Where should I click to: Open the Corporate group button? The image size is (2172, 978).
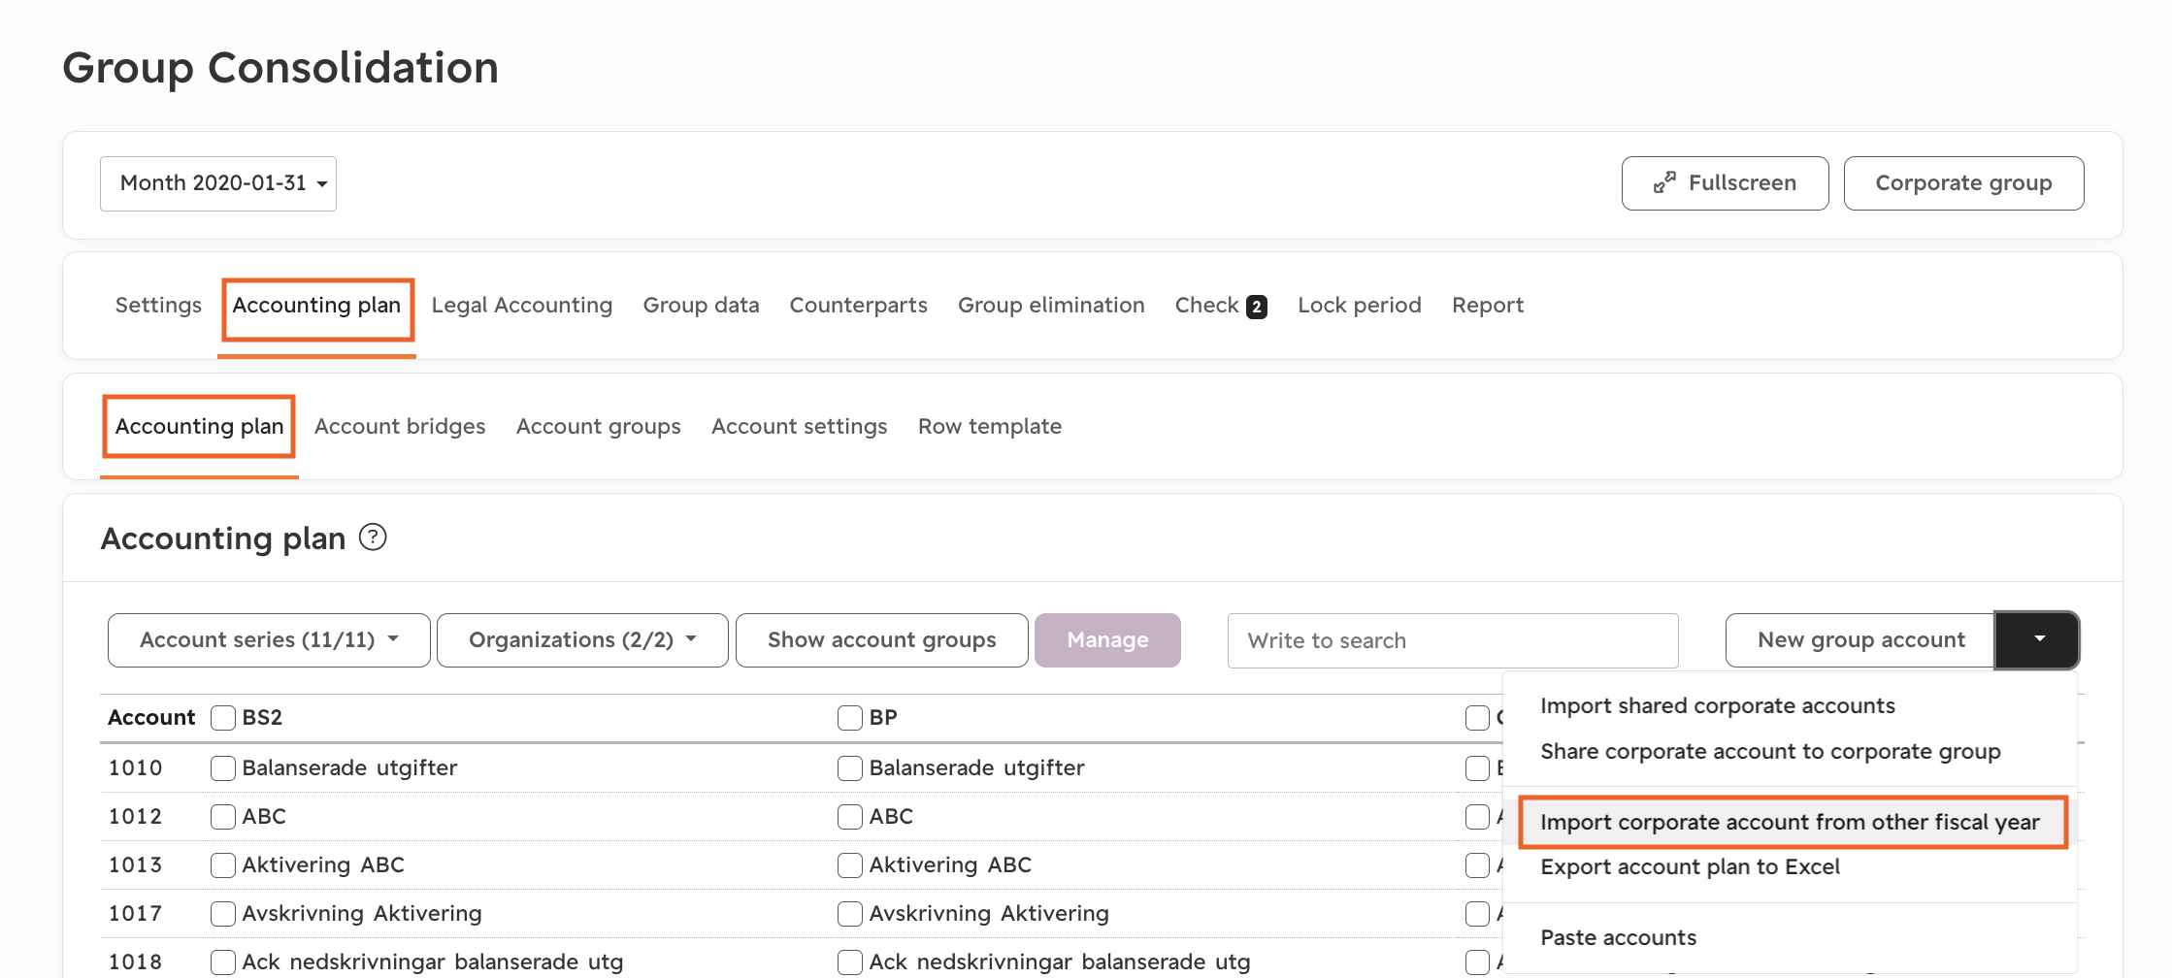[1963, 183]
